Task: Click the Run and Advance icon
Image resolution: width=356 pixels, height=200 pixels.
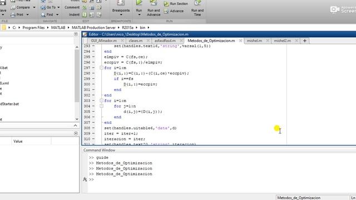Action: pyautogui.click(x=154, y=3)
